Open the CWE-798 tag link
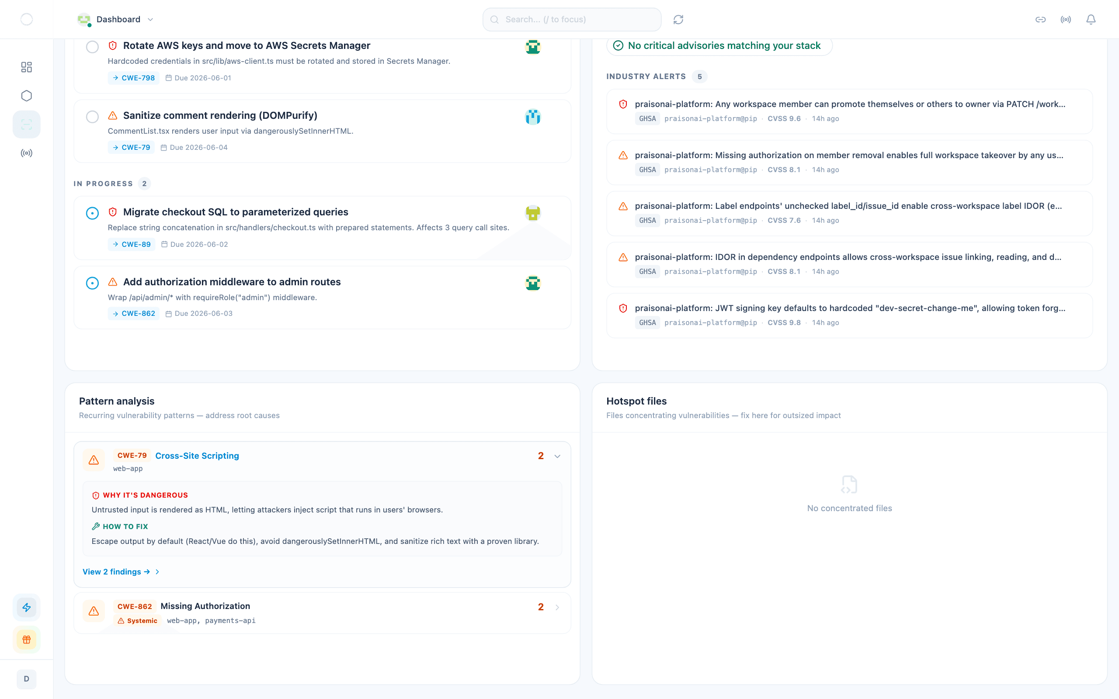1119x699 pixels. [x=134, y=78]
